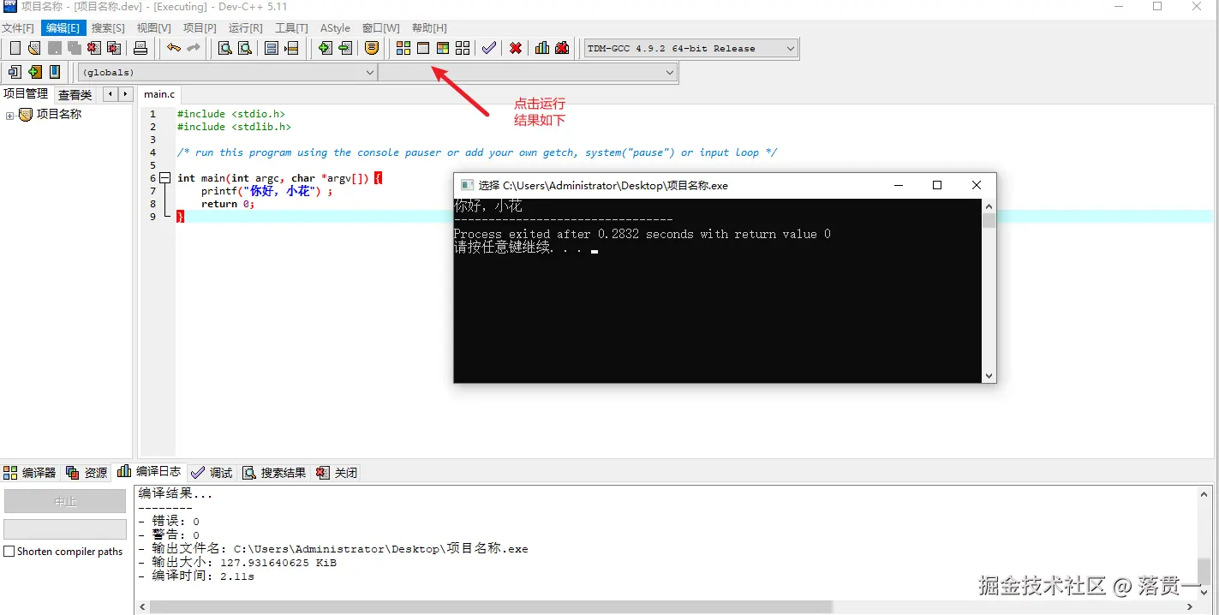Switch to the 查看类 tab
The width and height of the screenshot is (1219, 615).
75,95
